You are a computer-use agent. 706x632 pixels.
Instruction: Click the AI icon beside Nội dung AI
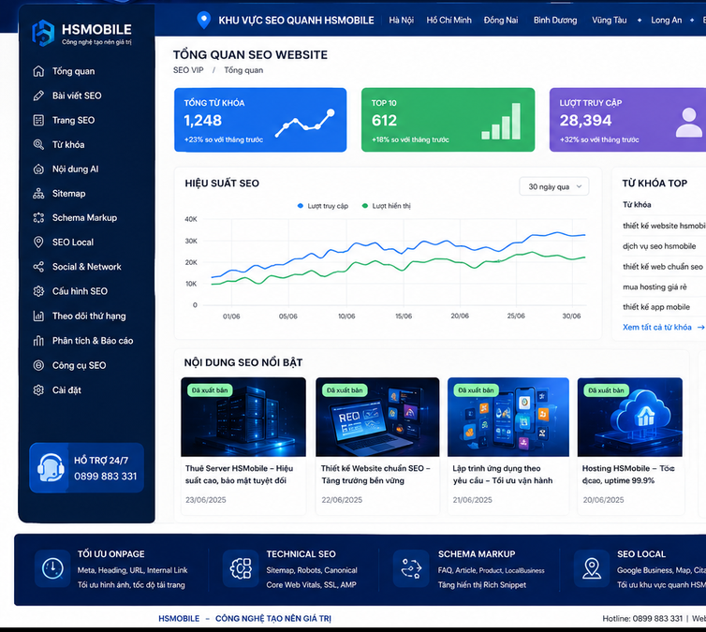38,169
